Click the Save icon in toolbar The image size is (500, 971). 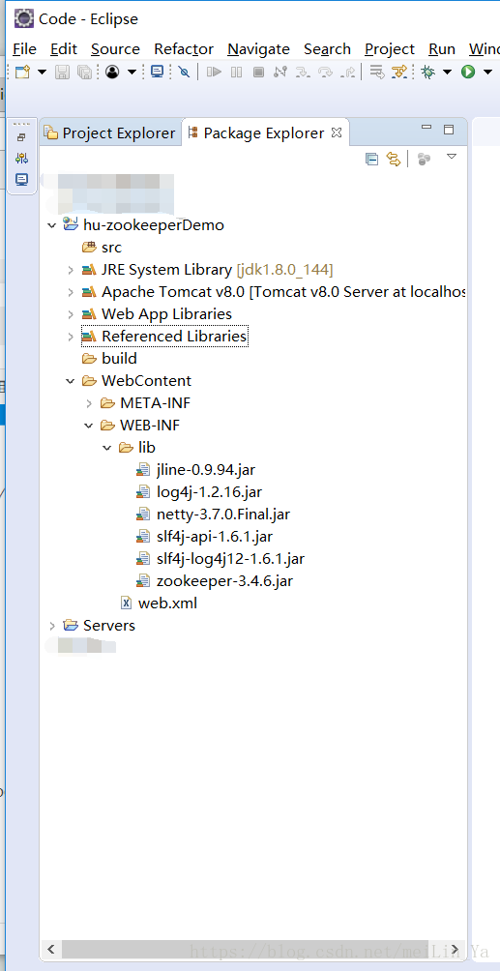(x=62, y=72)
